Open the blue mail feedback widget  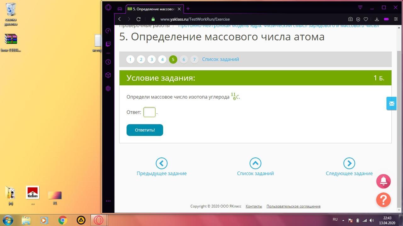coord(392,103)
